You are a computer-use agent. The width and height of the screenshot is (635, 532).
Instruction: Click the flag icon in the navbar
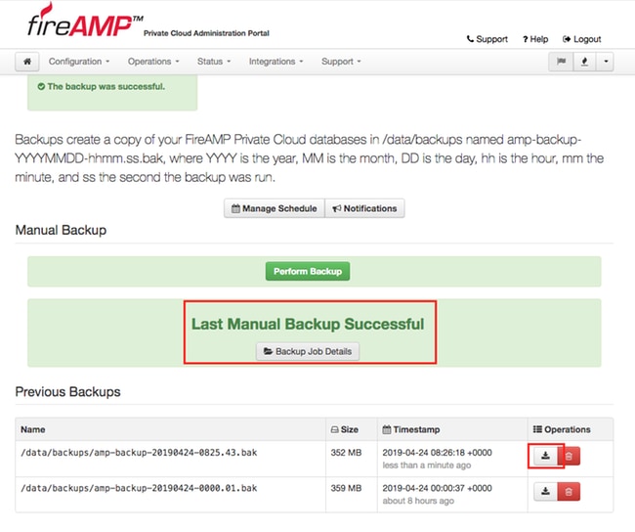click(x=561, y=62)
